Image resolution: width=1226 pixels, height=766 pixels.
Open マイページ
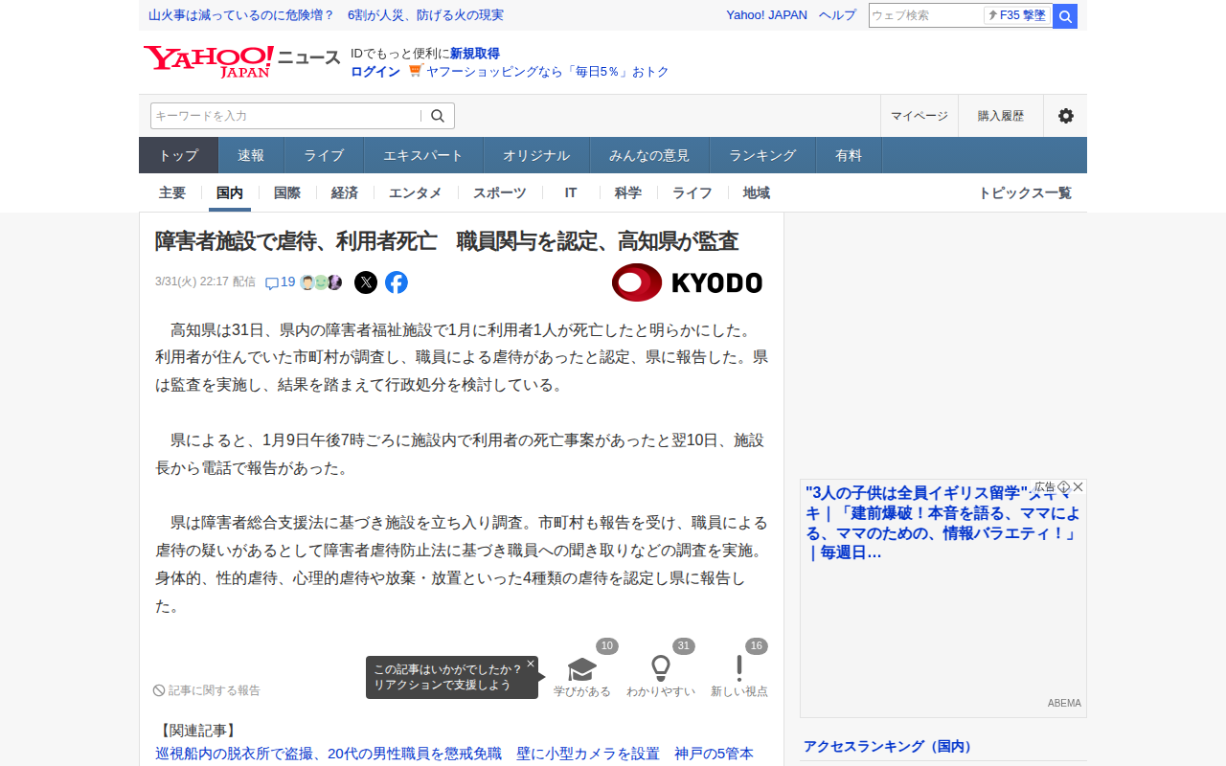[919, 116]
